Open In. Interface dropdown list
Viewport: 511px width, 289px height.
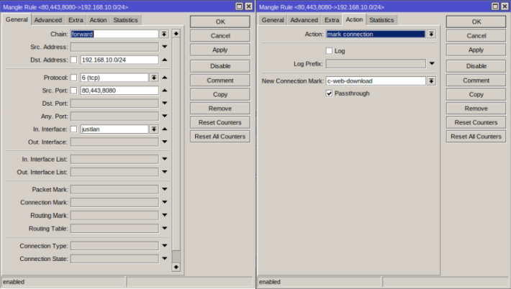(154, 129)
